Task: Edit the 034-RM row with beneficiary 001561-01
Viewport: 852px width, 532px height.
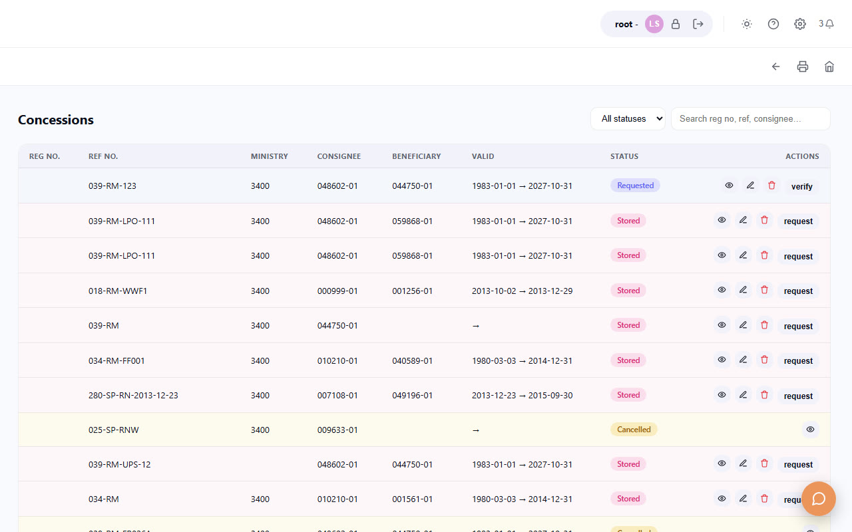Action: [x=744, y=498]
